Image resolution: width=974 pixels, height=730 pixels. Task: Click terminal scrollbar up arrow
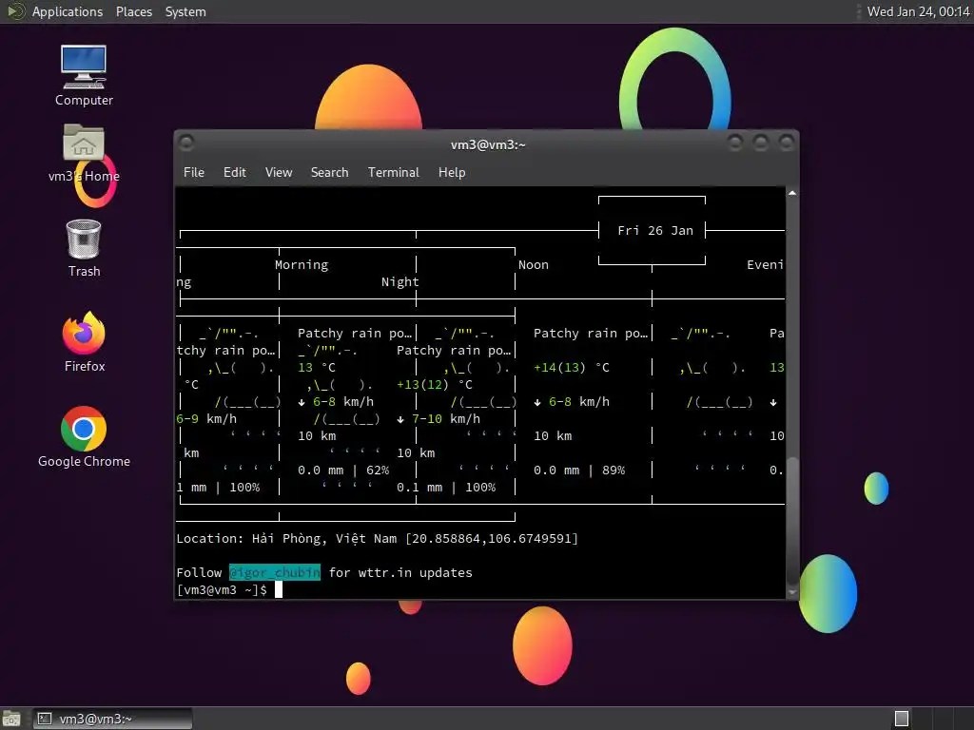[x=792, y=194]
